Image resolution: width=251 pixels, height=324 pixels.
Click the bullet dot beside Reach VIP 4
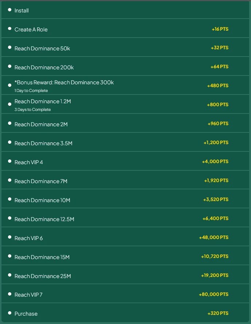(9, 162)
